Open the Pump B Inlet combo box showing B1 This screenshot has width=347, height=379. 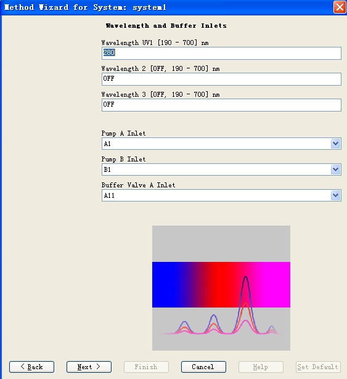pyautogui.click(x=221, y=169)
